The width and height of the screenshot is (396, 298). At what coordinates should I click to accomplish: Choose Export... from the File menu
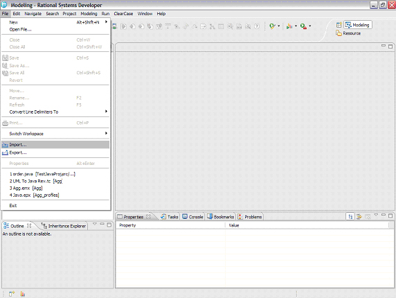[55, 152]
